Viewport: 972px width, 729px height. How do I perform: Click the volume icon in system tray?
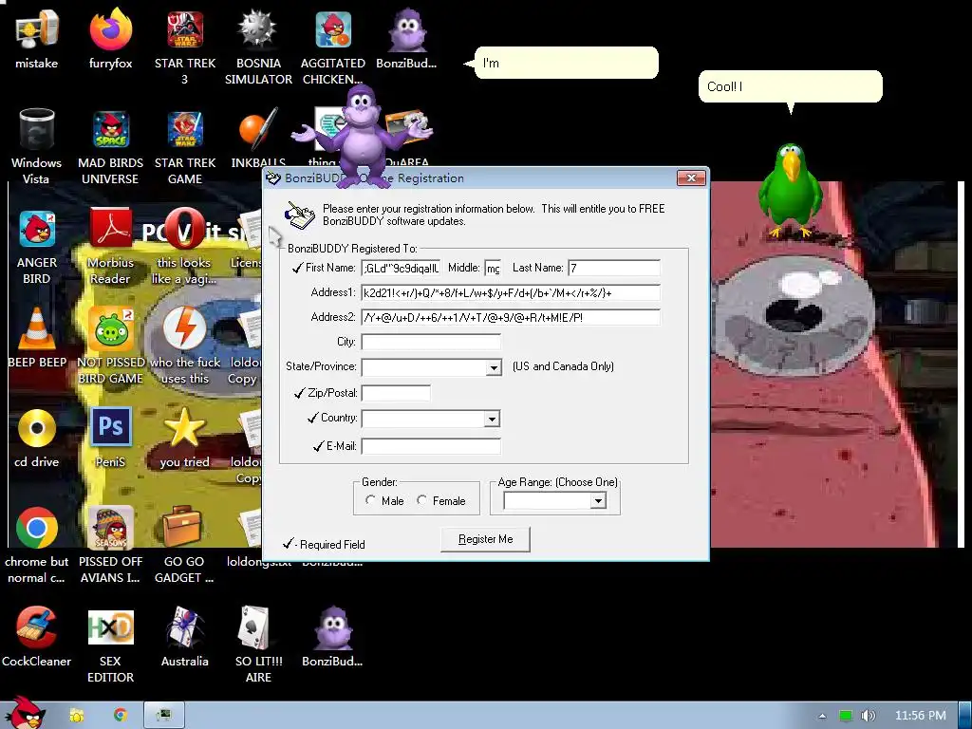tap(869, 716)
